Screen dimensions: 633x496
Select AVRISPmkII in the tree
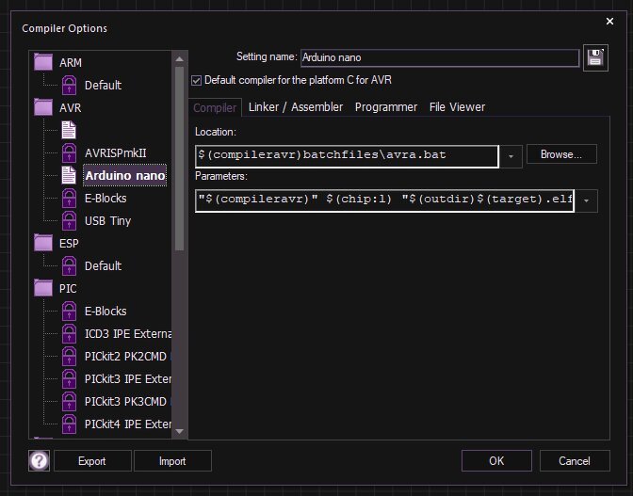click(116, 152)
